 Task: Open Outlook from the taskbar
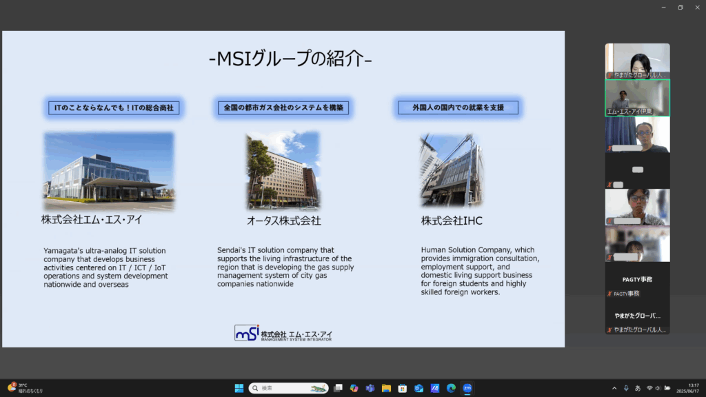pyautogui.click(x=418, y=388)
